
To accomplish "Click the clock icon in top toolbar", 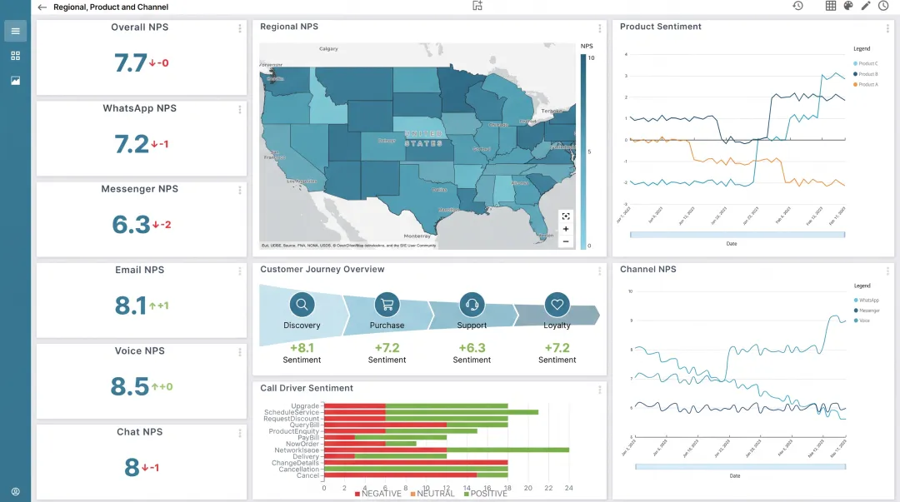I will tap(883, 6).
